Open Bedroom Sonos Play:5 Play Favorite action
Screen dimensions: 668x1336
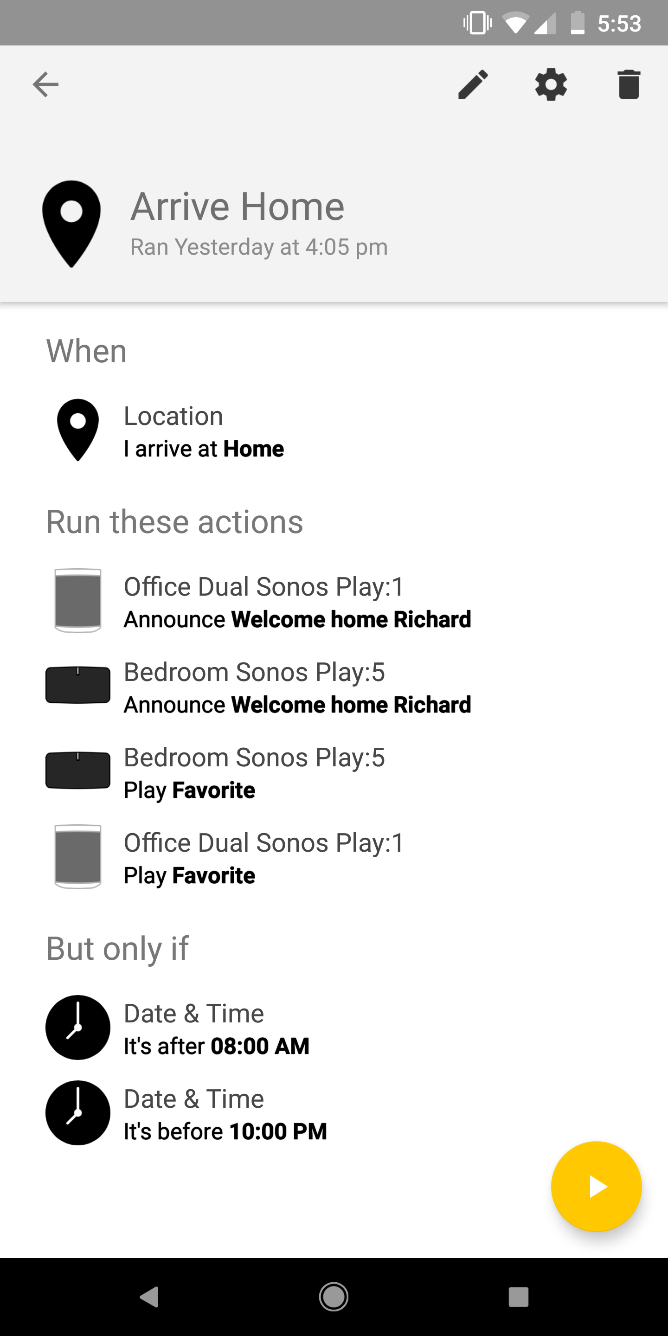tap(254, 773)
